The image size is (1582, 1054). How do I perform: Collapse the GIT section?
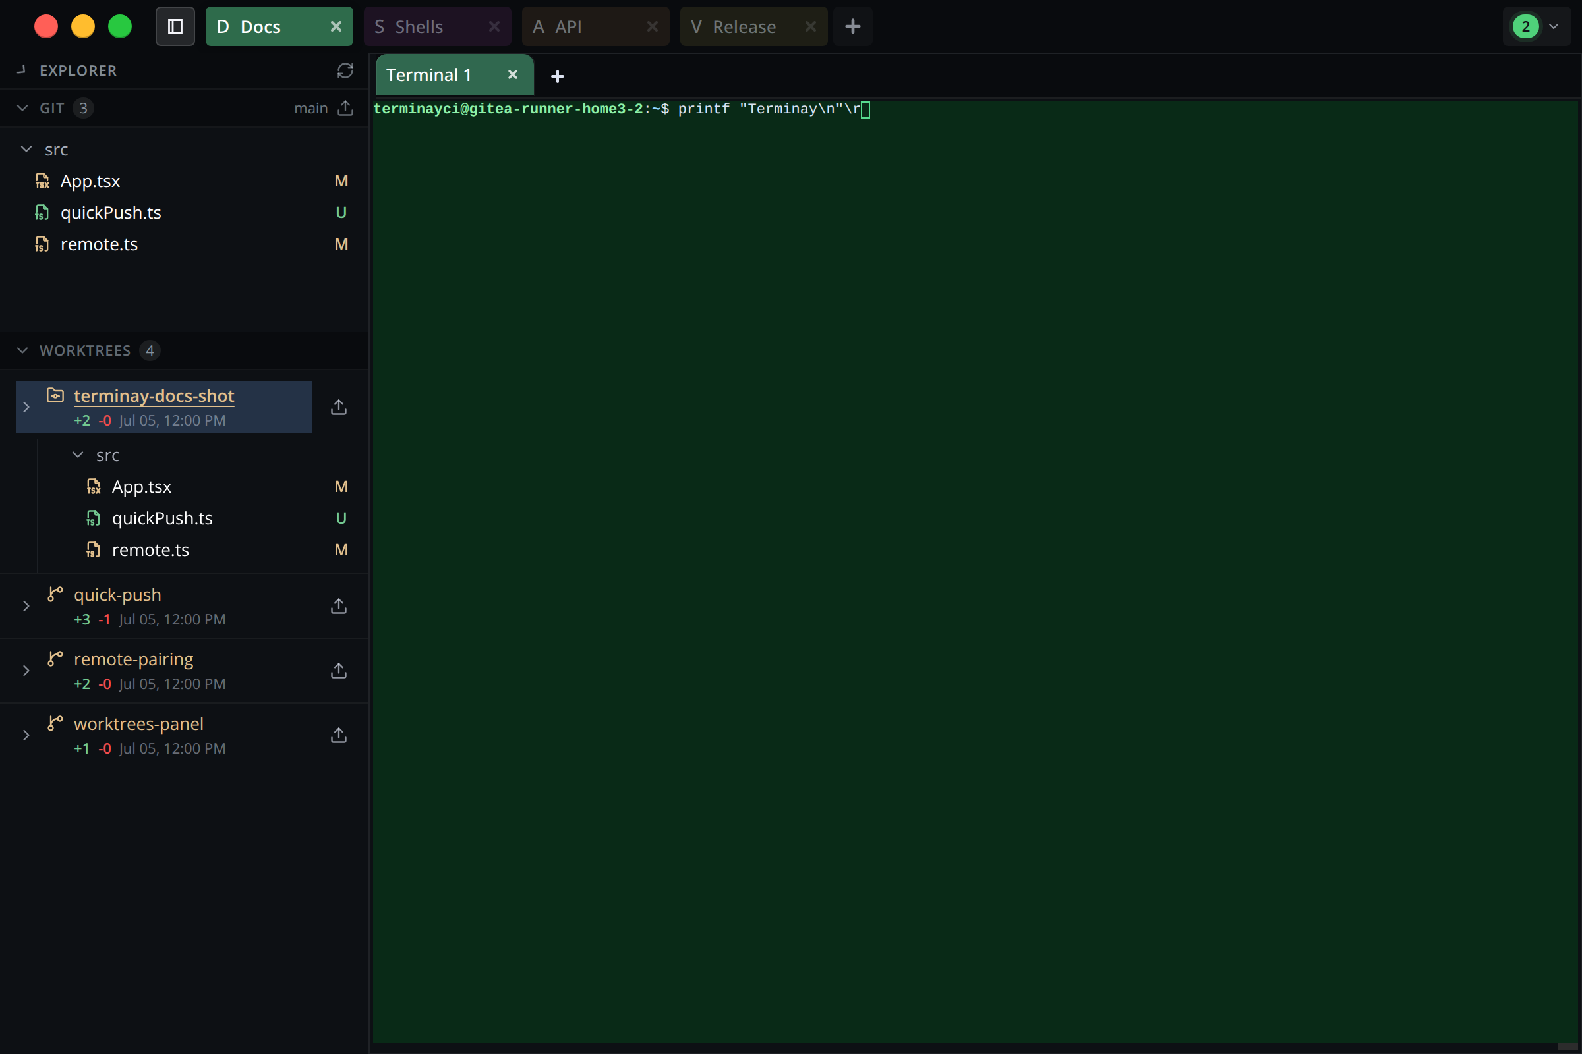pyautogui.click(x=23, y=108)
